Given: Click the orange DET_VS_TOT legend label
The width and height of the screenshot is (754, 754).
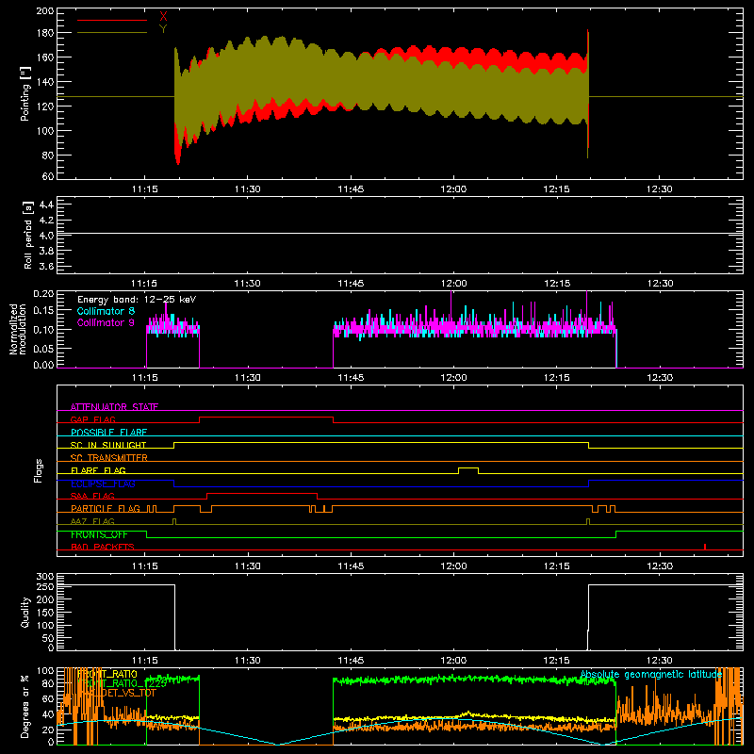Looking at the screenshot, I should tap(117, 693).
